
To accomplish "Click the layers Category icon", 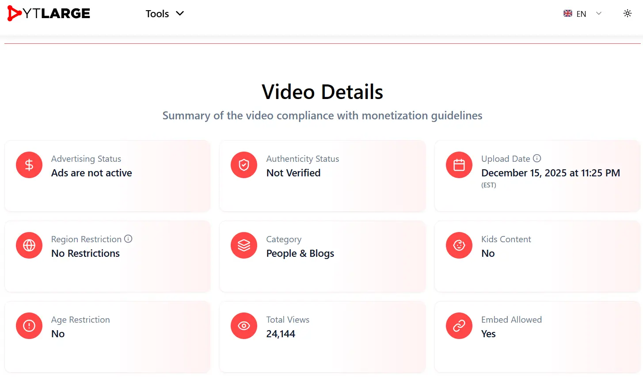I will click(244, 245).
